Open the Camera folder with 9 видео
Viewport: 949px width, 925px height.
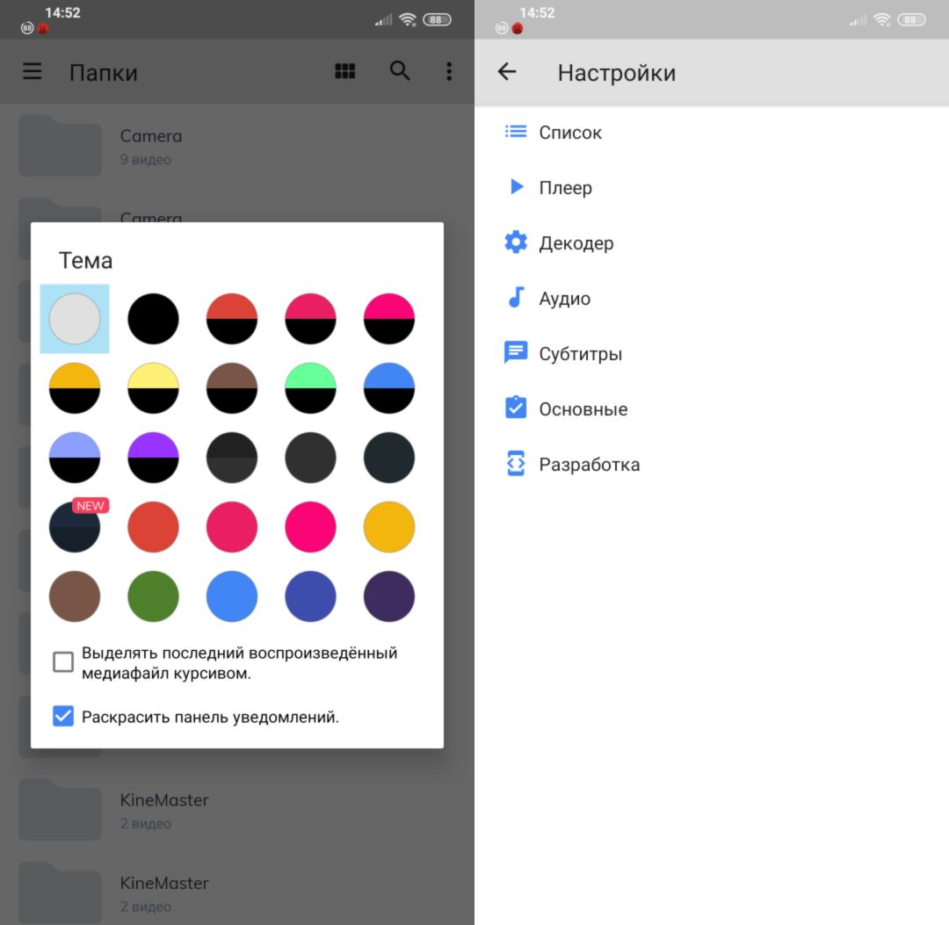(x=237, y=146)
